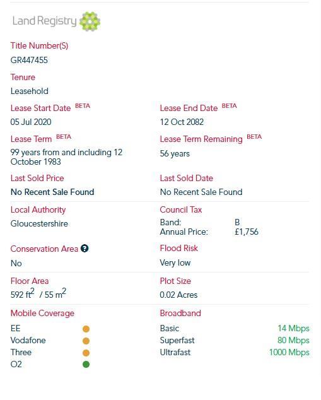Click the Land Registry logo text

coord(44,21)
